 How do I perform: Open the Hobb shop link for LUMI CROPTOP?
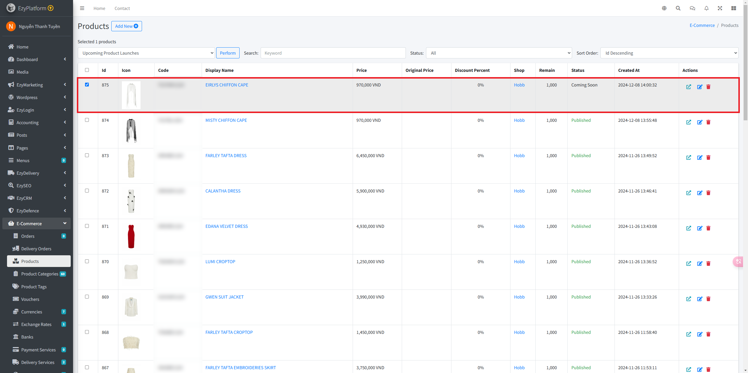click(x=519, y=261)
